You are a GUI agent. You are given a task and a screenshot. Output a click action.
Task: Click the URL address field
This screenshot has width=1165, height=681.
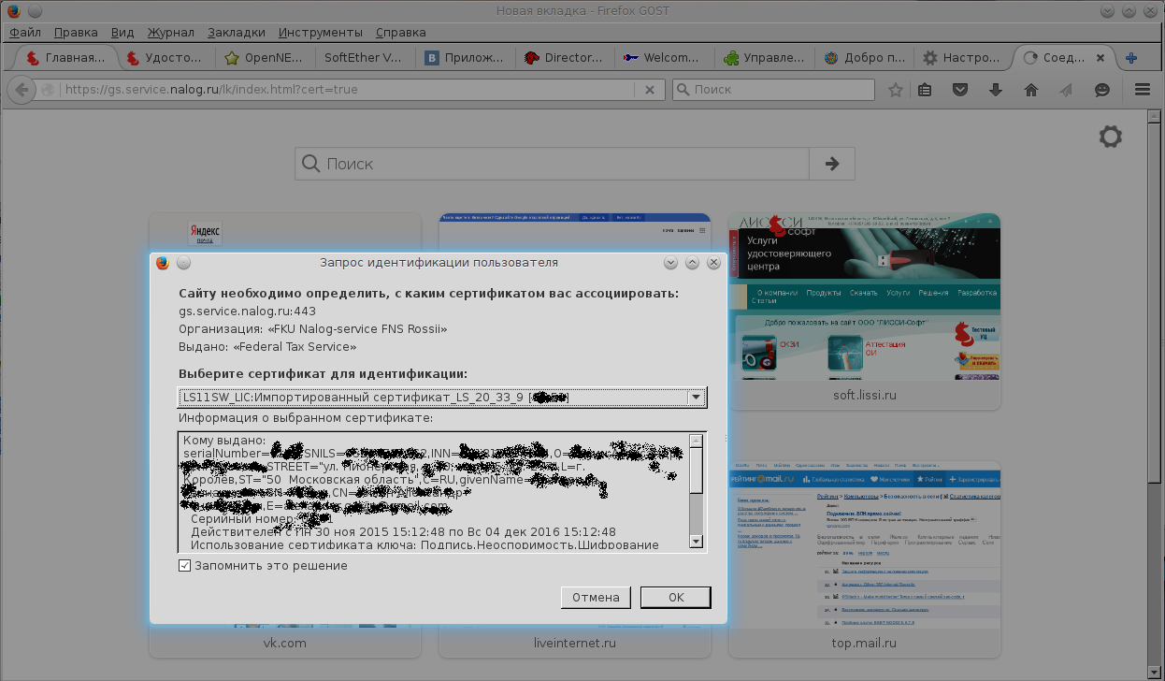coord(346,90)
